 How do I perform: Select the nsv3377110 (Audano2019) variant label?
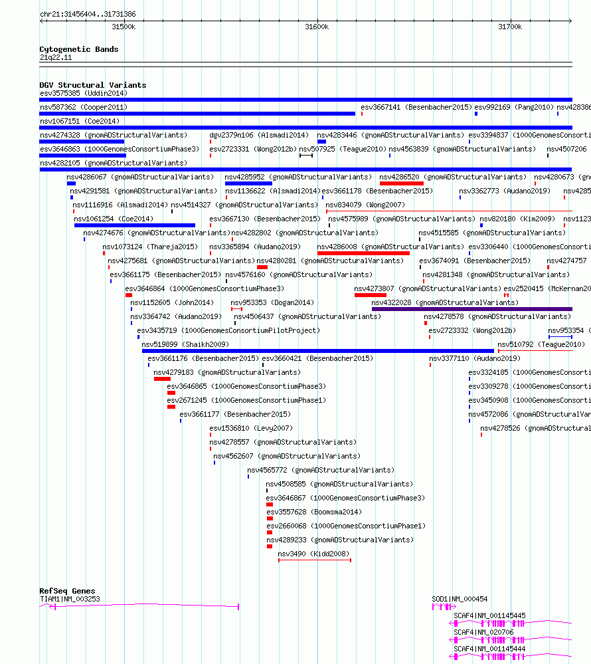tap(475, 358)
